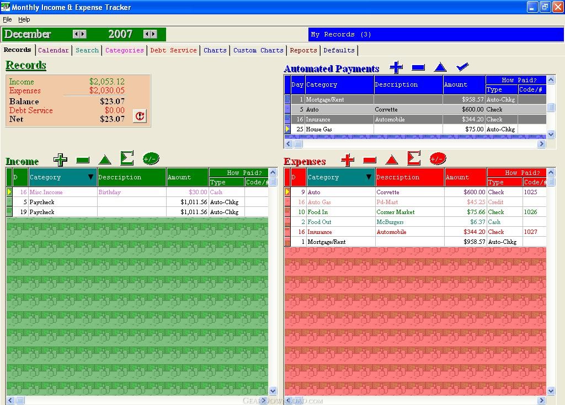
Task: Open the File menu
Action: point(7,19)
